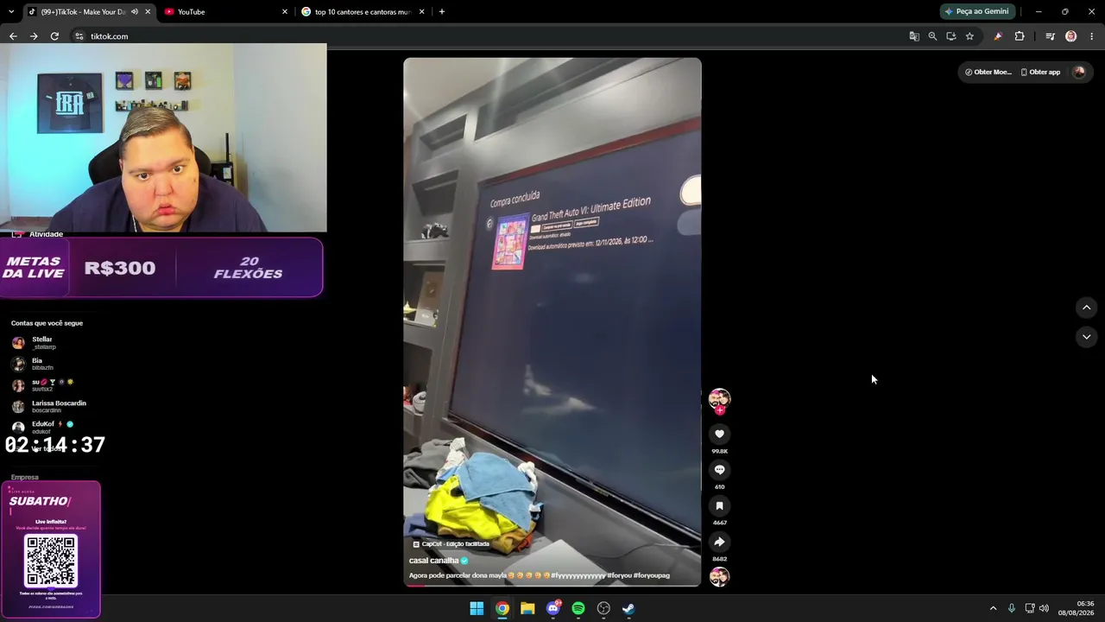Open the #foryou hashtag

tap(619, 575)
